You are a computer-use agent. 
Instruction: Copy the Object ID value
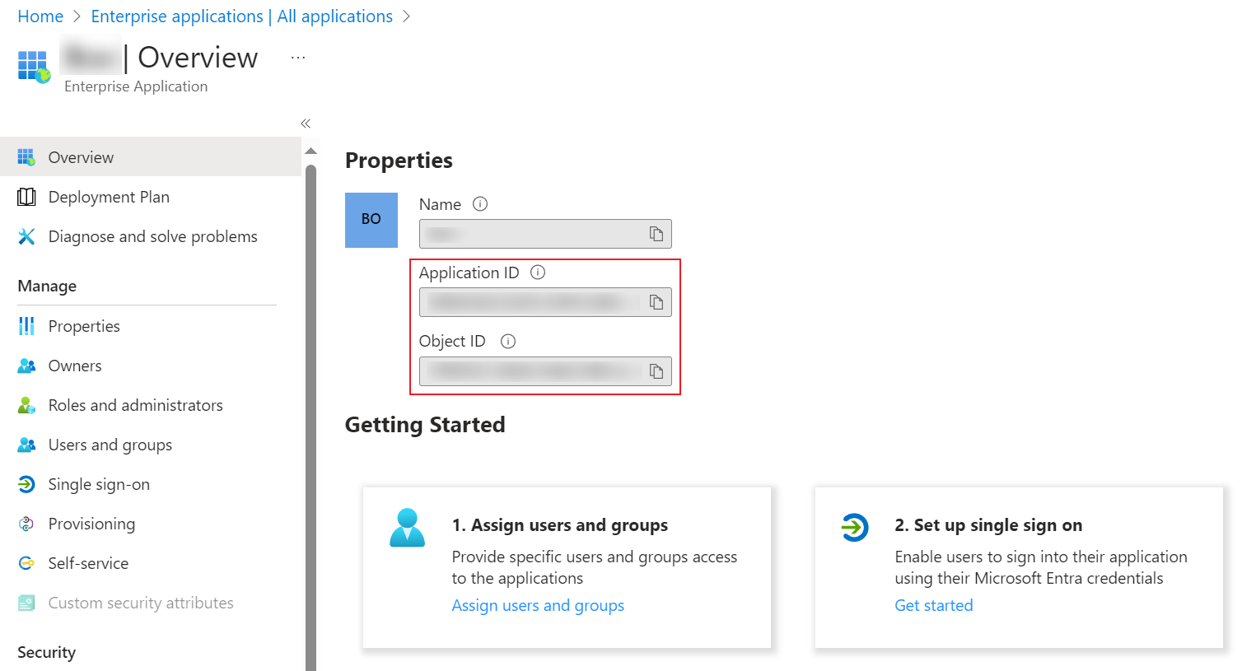656,371
